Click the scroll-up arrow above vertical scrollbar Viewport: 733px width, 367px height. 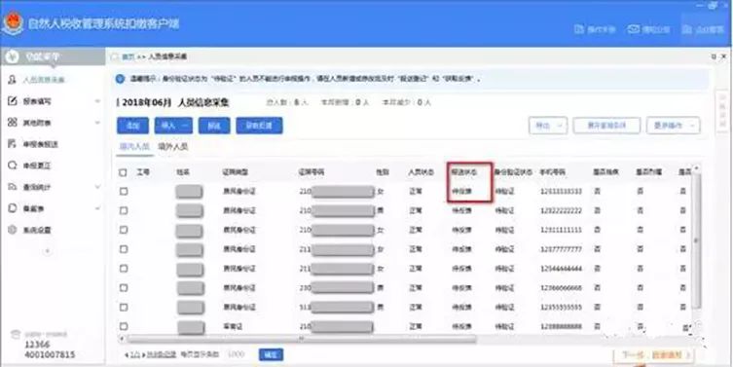click(x=697, y=167)
